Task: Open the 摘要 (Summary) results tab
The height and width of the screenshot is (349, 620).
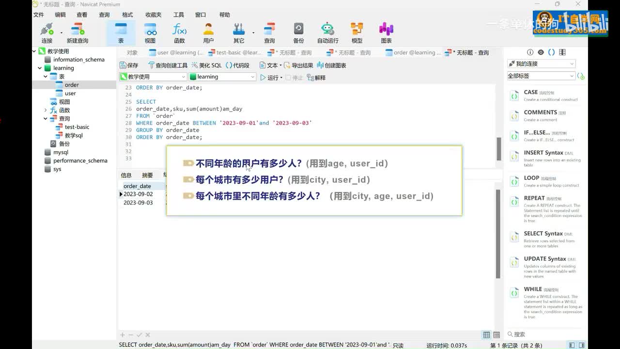Action: click(x=147, y=175)
